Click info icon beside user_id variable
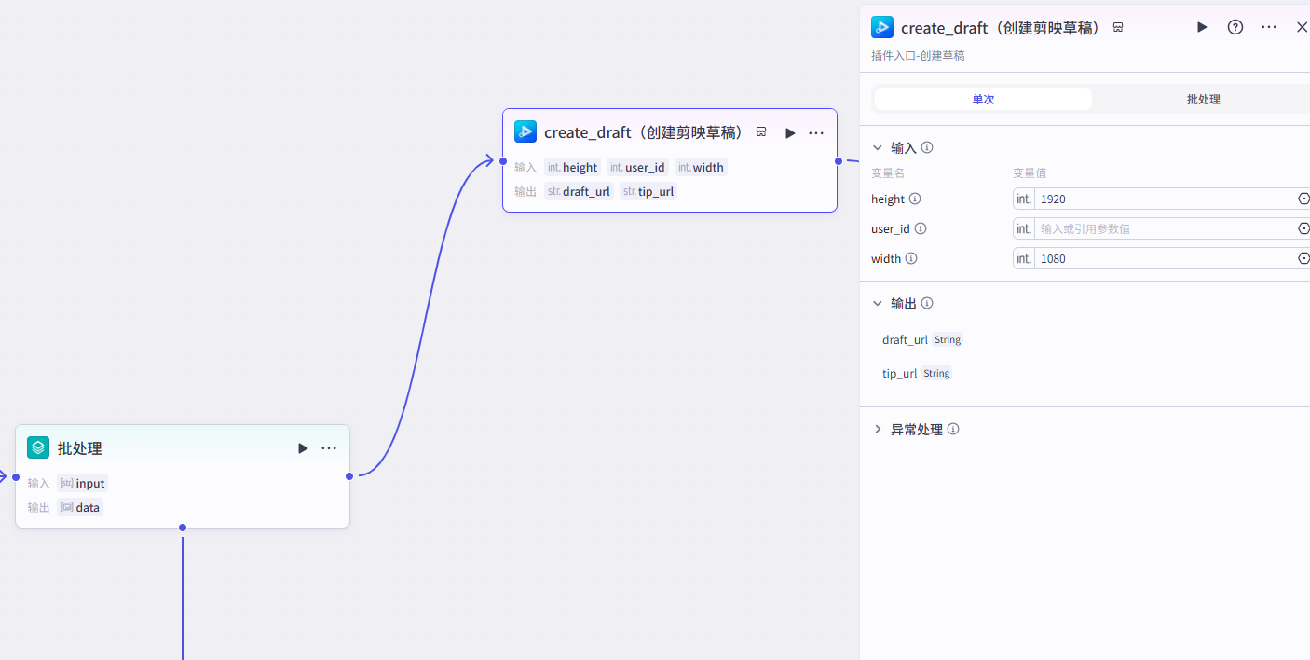Image resolution: width=1310 pixels, height=660 pixels. (x=921, y=228)
